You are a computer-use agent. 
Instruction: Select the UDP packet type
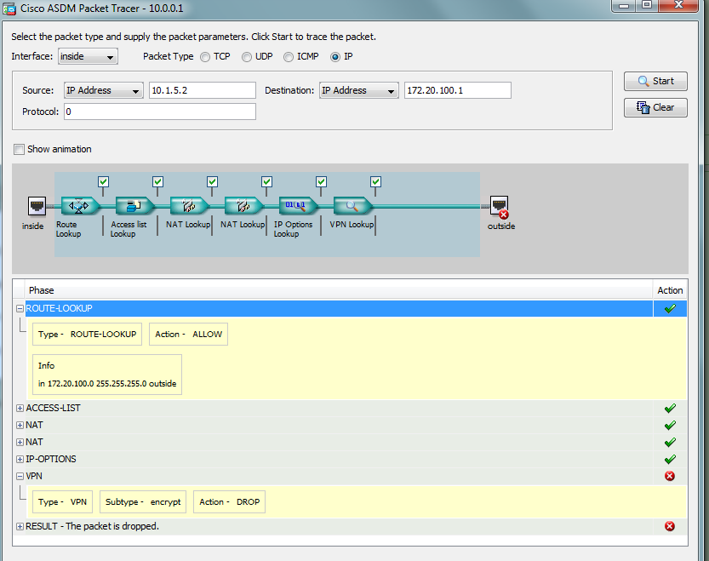tap(247, 57)
